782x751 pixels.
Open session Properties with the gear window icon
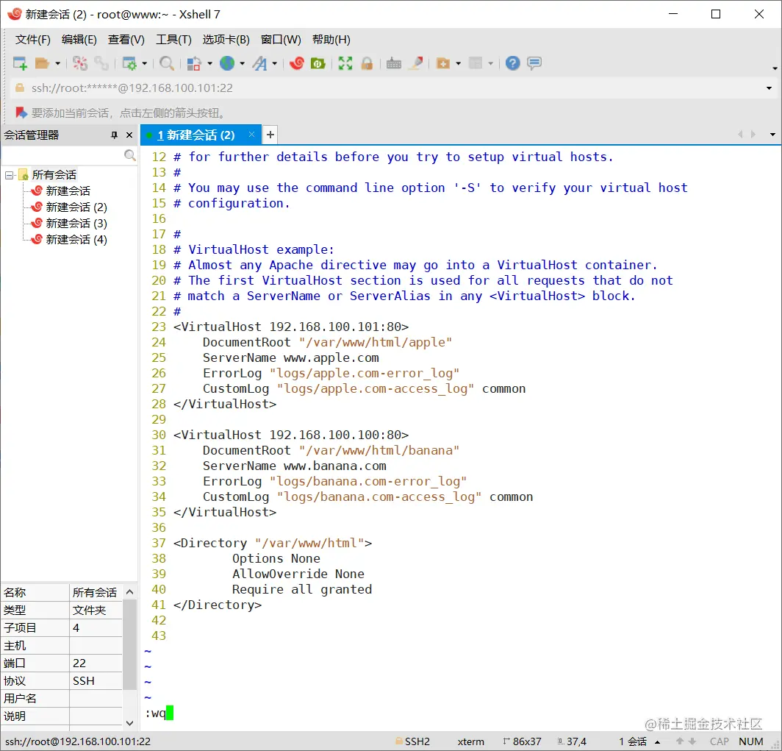[x=129, y=63]
